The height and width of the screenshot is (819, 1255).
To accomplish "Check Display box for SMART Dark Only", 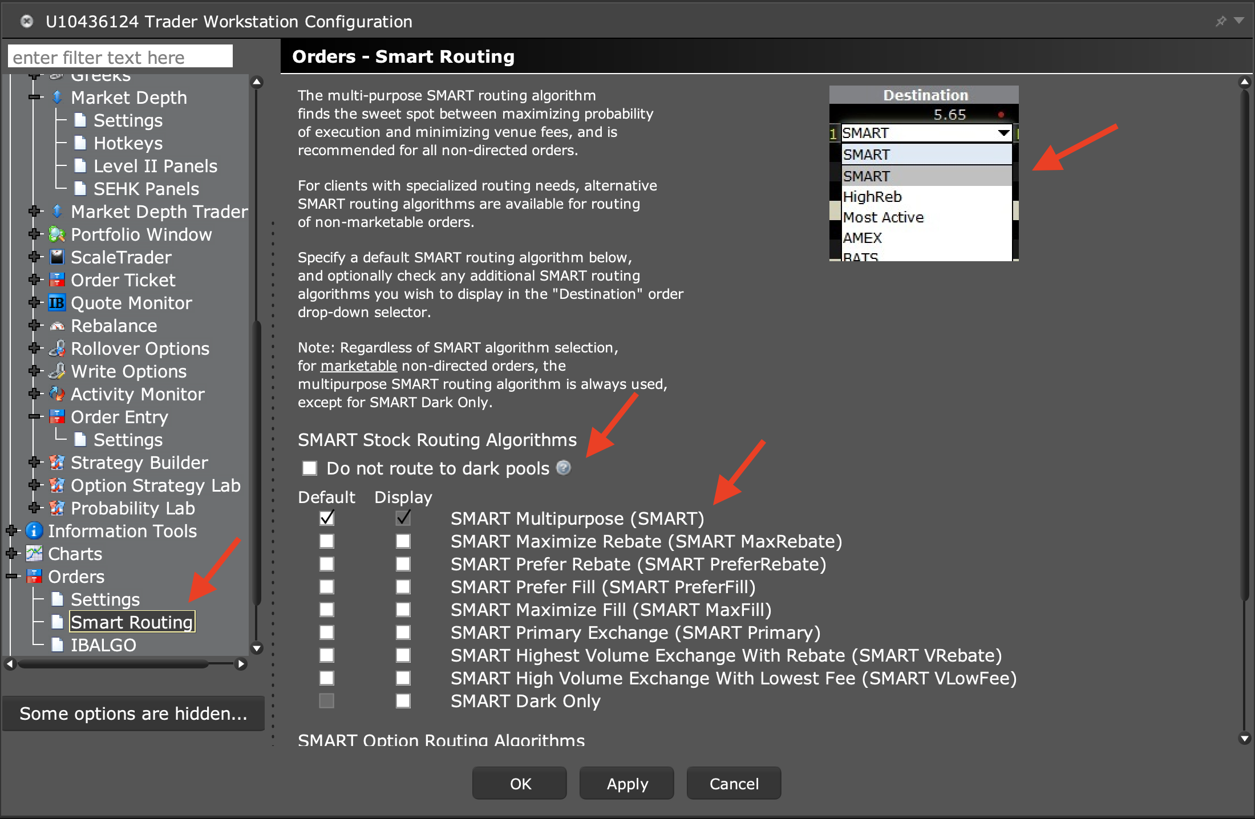I will pos(403,701).
